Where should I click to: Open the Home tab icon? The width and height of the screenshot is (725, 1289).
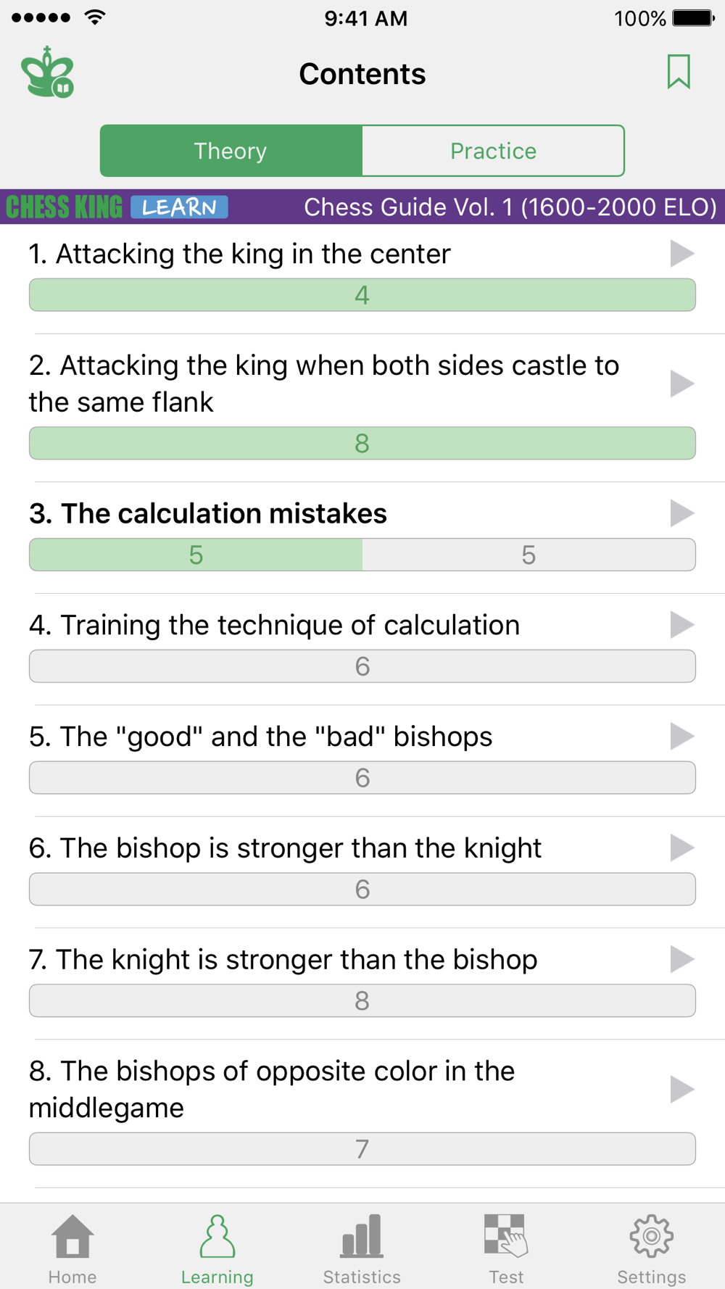tap(72, 1236)
